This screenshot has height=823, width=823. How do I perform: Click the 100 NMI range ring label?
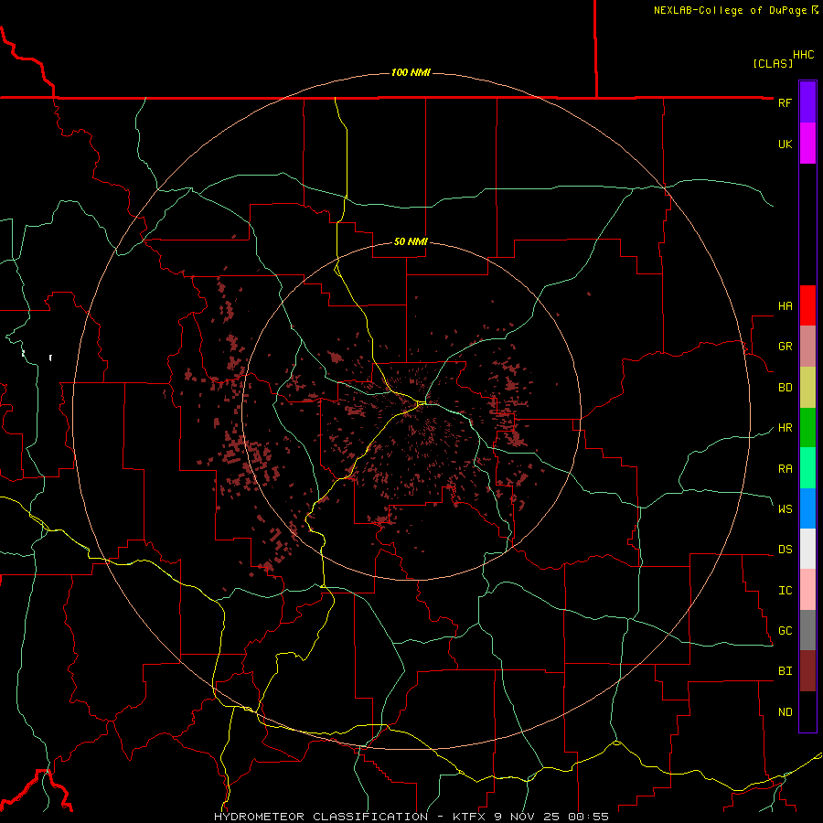coord(411,72)
